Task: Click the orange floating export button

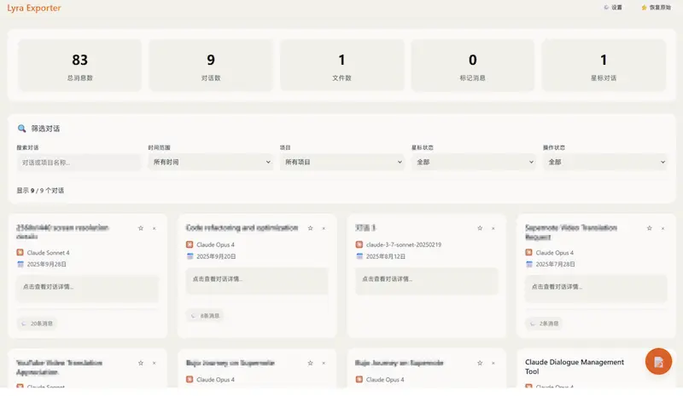Action: pyautogui.click(x=658, y=362)
